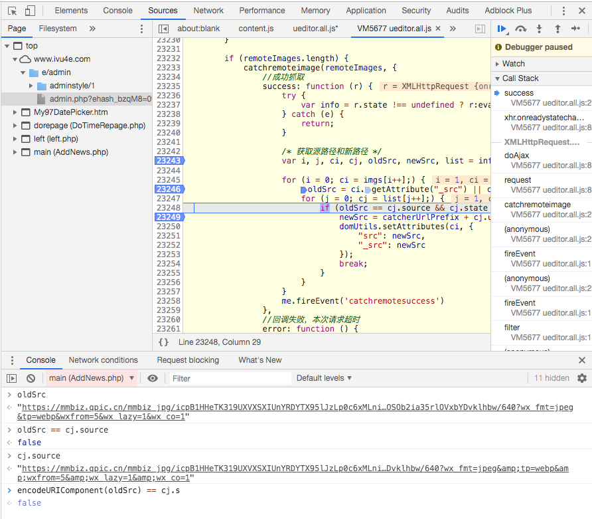Image resolution: width=592 pixels, height=519 pixels.
Task: Click the console Filter input field
Action: point(230,378)
